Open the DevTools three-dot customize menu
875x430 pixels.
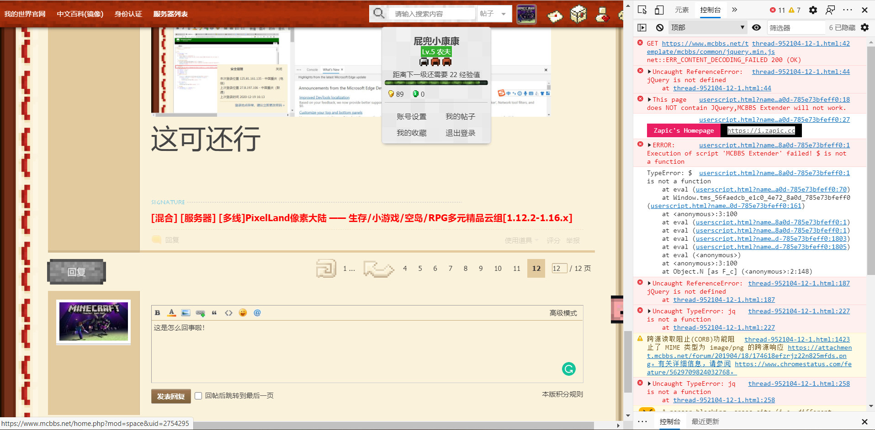tap(848, 10)
